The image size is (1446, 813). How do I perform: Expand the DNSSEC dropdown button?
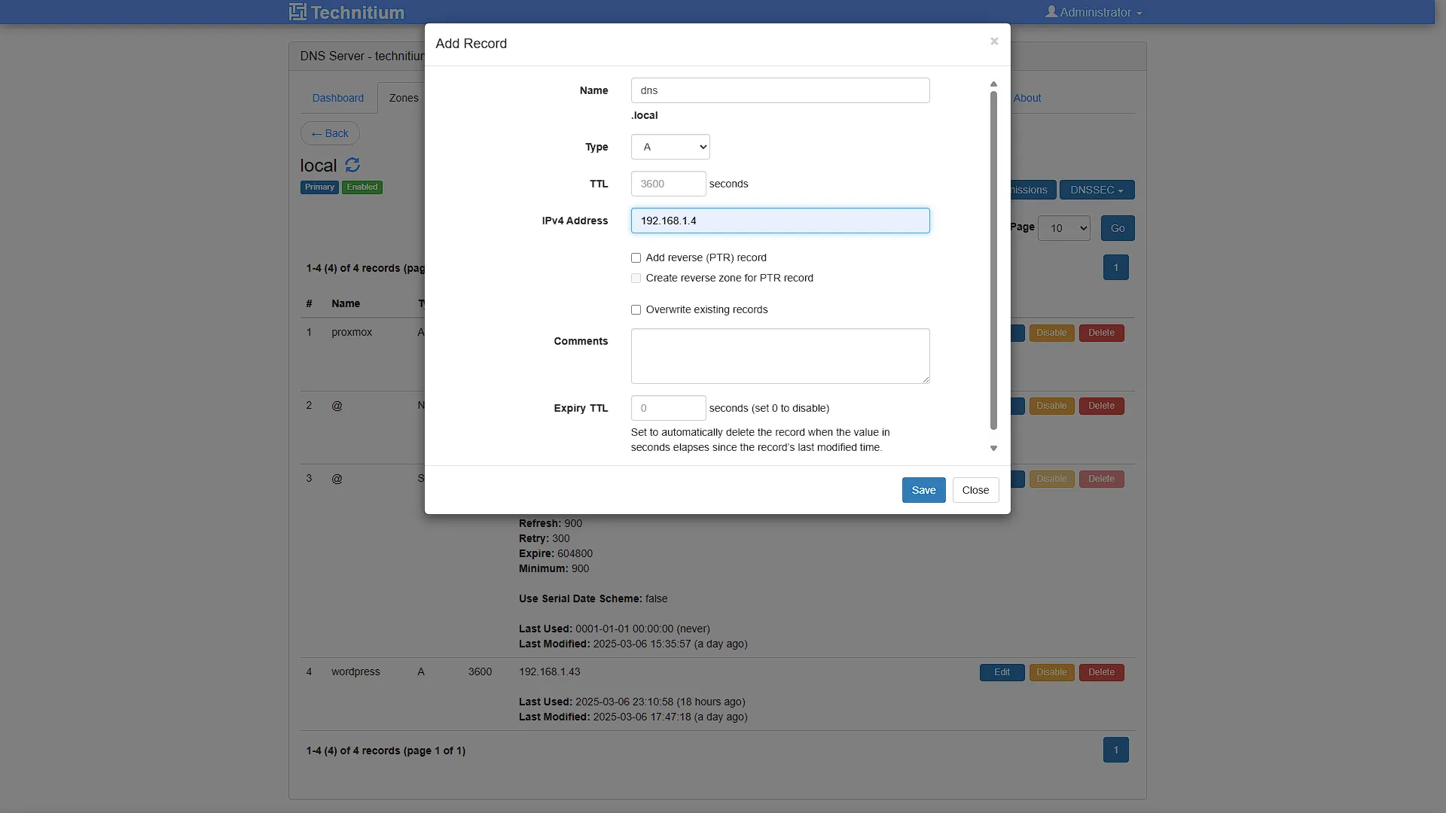coord(1097,190)
